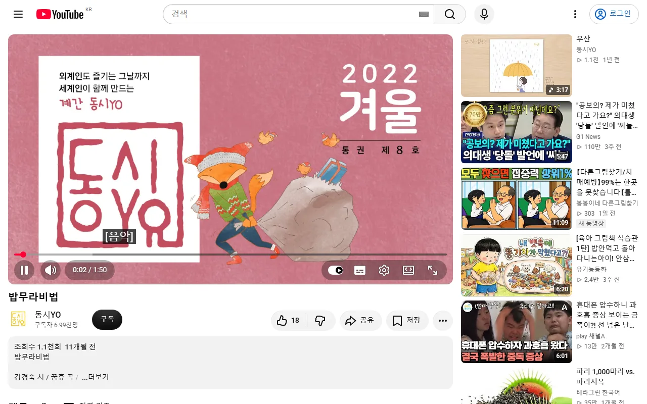This screenshot has height=404, width=647.
Task: Like the video (18 likes)
Action: tap(289, 321)
